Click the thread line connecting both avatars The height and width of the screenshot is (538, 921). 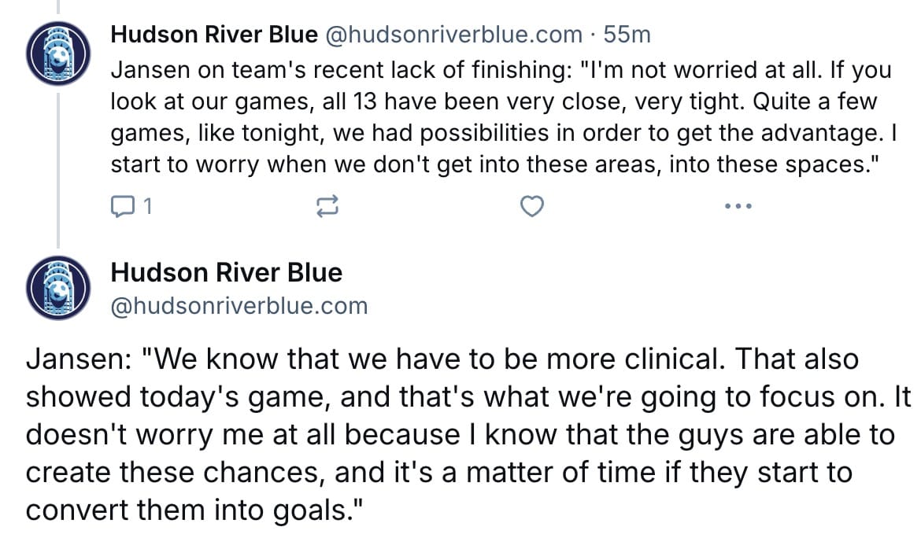click(58, 171)
